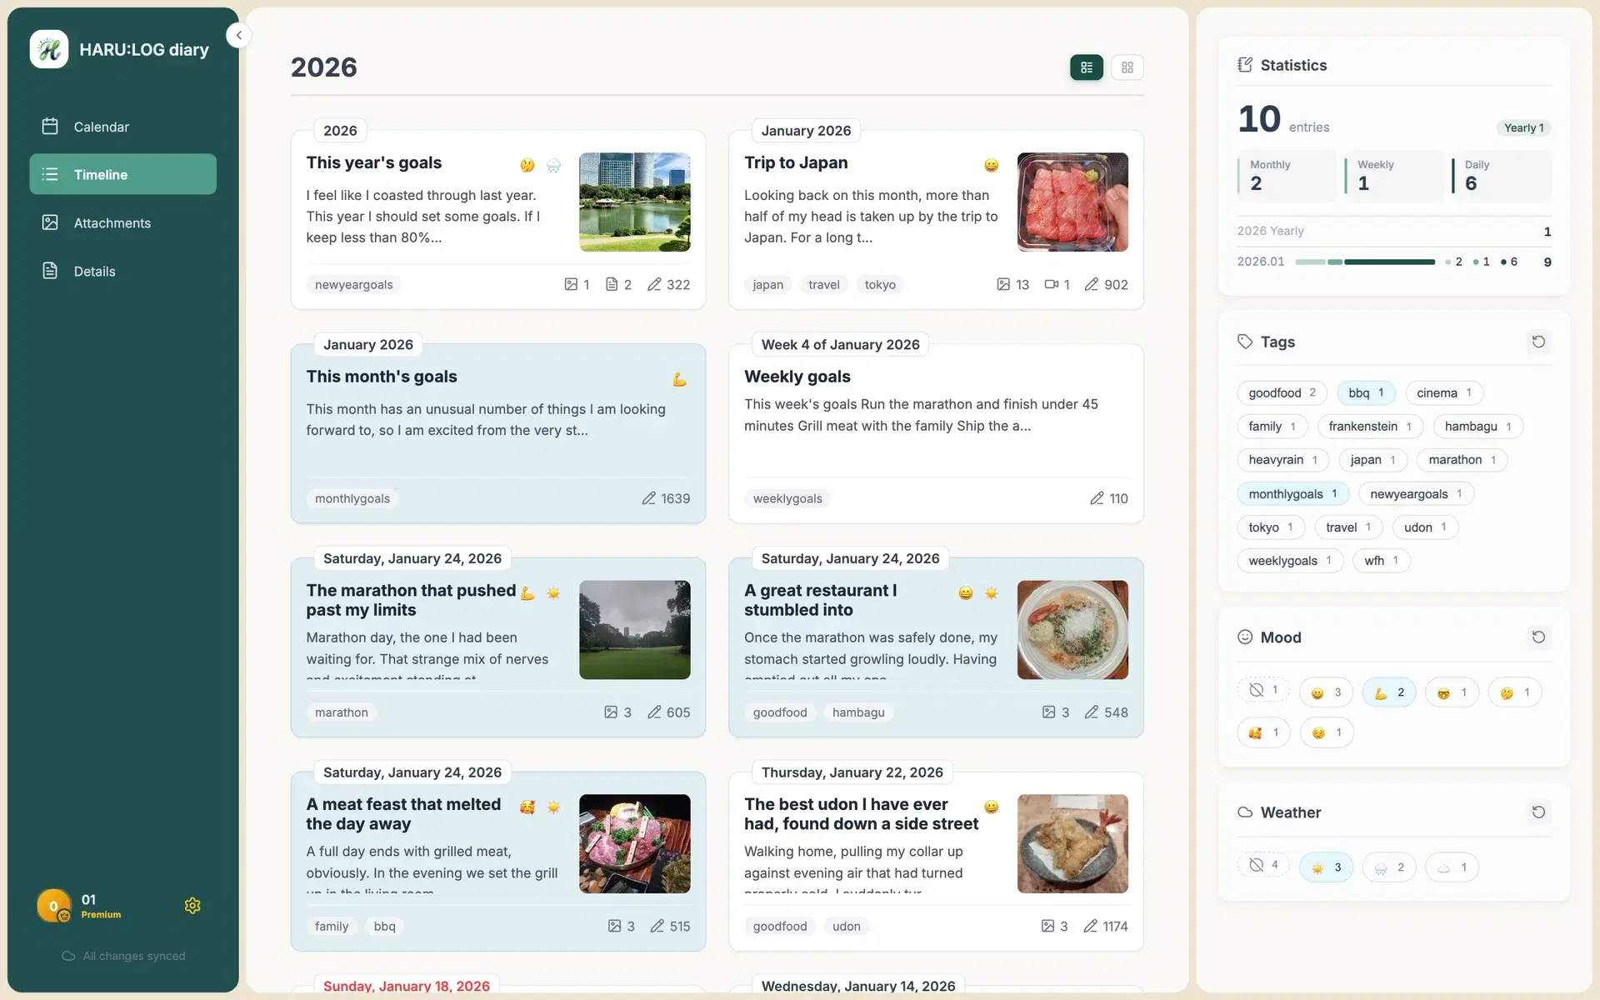
Task: Toggle the monthlygoals tag filter
Action: 1292,493
